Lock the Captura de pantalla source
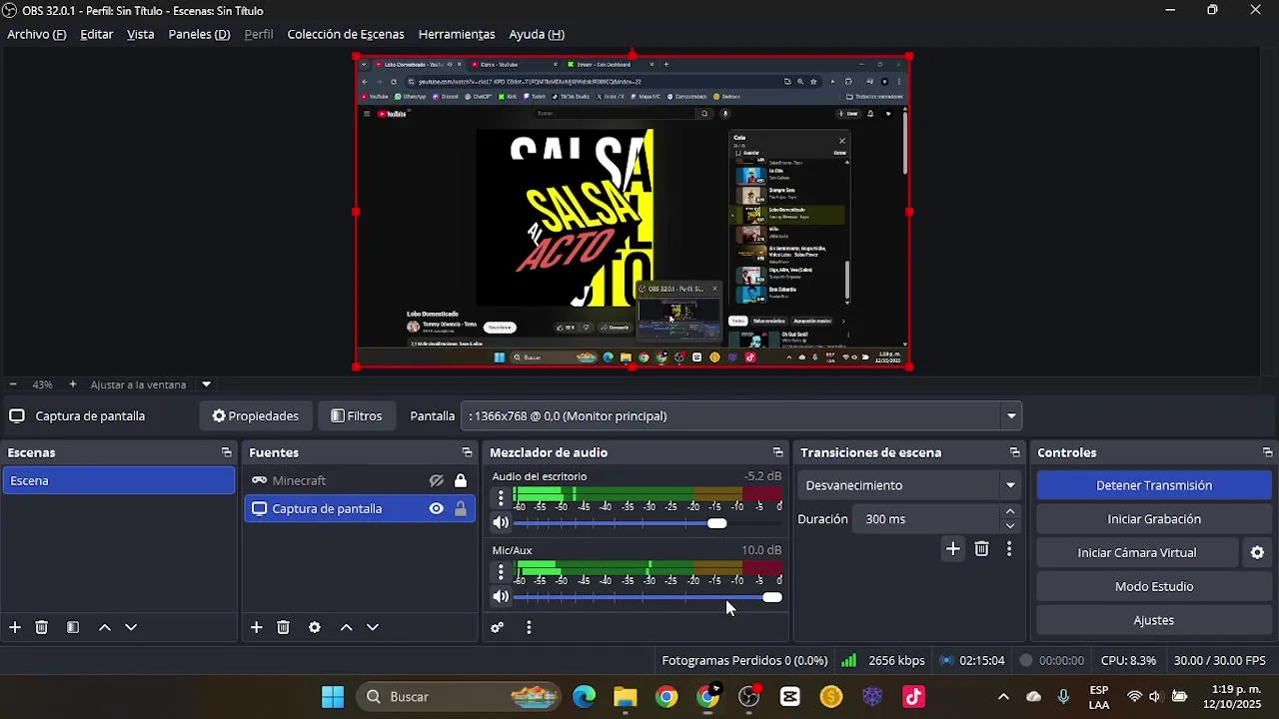The image size is (1279, 719). pos(461,508)
